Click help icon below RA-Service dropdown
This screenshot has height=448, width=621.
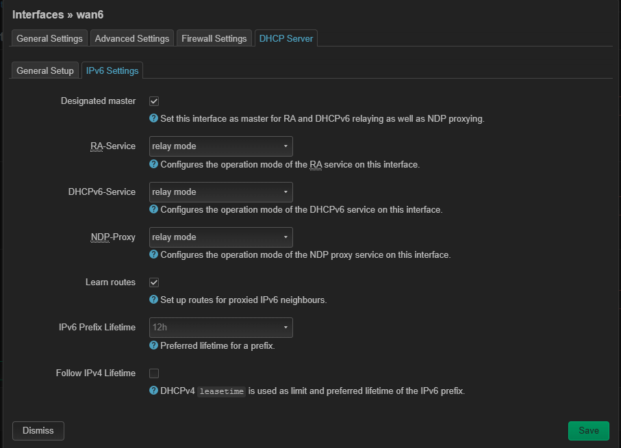point(154,164)
